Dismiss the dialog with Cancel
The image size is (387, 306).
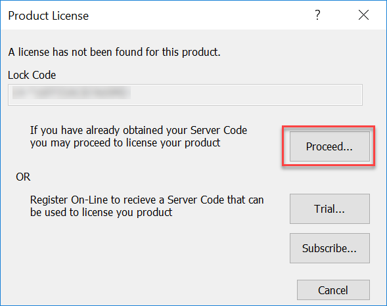pyautogui.click(x=333, y=290)
